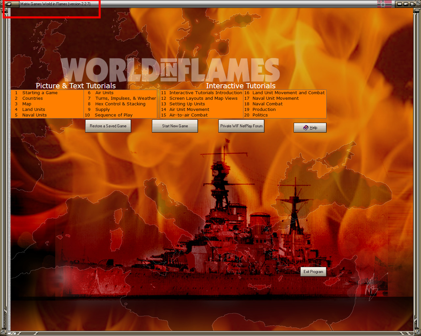Click the window title 'Matrix Games World in Flames'
This screenshot has height=336, width=421.
pyautogui.click(x=44, y=4)
